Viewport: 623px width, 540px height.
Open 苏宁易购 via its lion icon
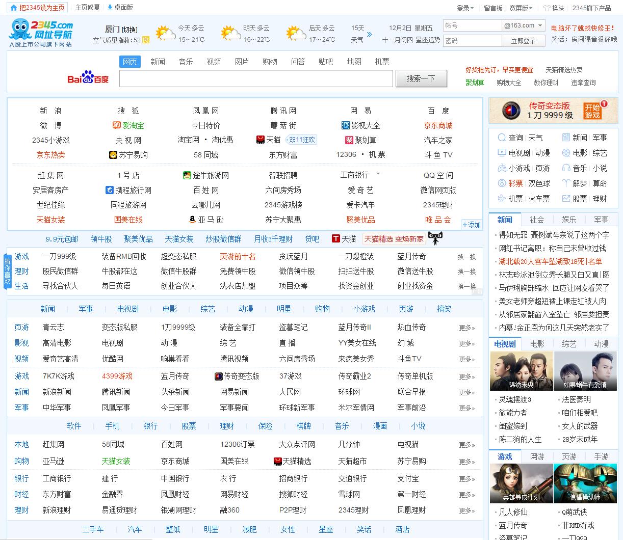[x=113, y=155]
